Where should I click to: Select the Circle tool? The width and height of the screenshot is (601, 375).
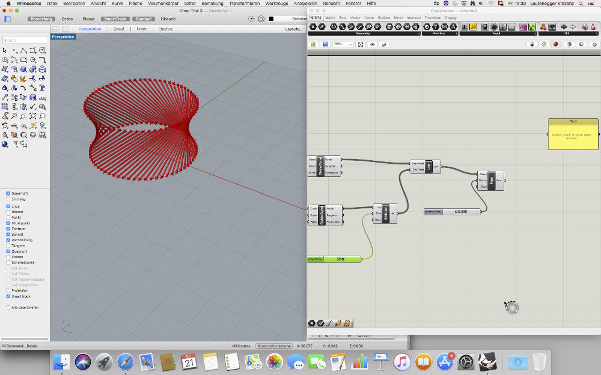coord(42,50)
